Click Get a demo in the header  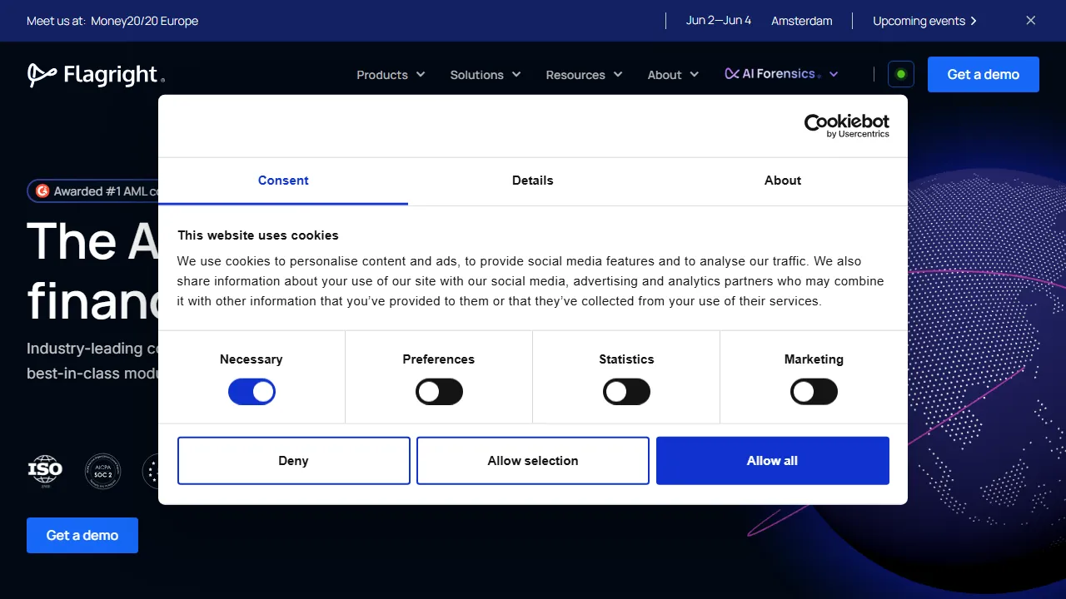click(984, 74)
